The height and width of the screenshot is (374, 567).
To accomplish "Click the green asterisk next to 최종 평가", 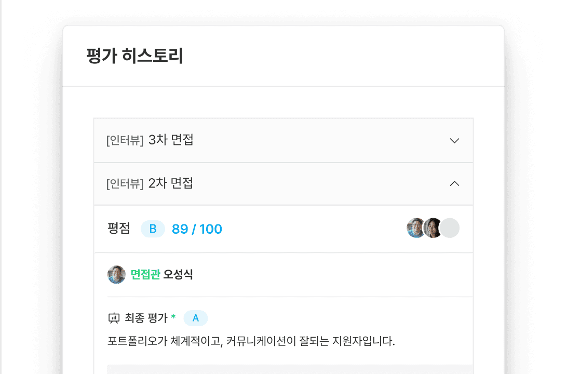I will [173, 317].
